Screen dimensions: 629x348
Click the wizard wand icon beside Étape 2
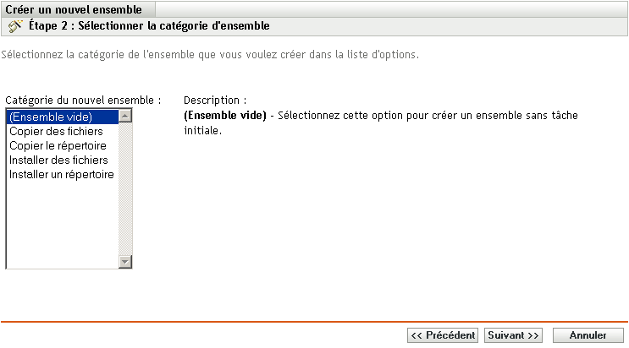14,26
